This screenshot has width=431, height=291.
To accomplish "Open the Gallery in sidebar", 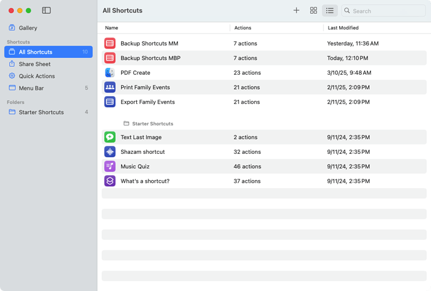I will [27, 28].
